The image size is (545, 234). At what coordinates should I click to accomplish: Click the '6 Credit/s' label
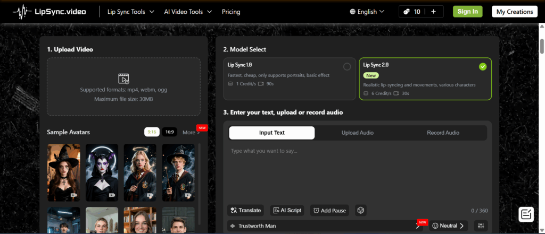[382, 93]
